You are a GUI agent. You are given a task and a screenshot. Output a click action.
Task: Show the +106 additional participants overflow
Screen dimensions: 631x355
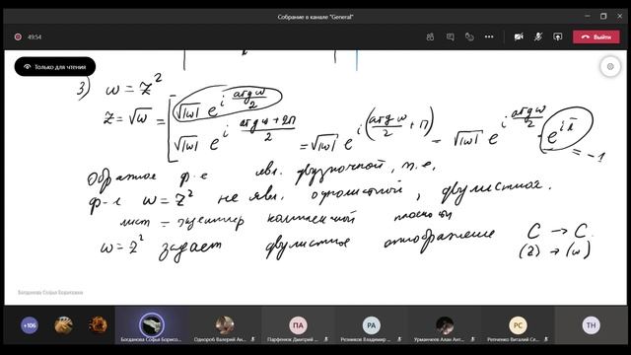coord(30,325)
